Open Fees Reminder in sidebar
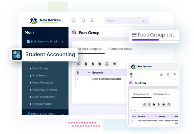The height and width of the screenshot is (134, 194). tap(43, 104)
